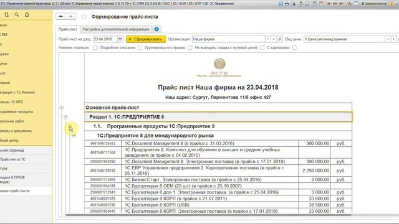This screenshot has height=224, width=399.
Task: Click the zoom scale icon in top toolbar
Action: [x=349, y=4]
